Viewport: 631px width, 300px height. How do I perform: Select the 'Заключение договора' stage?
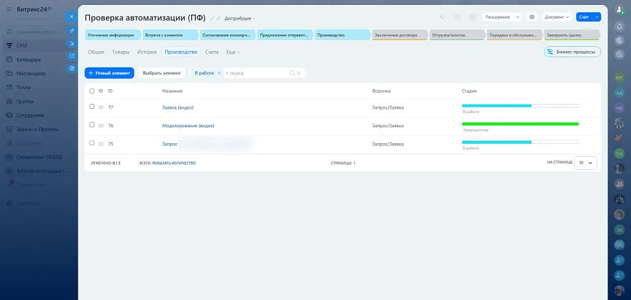tap(399, 35)
